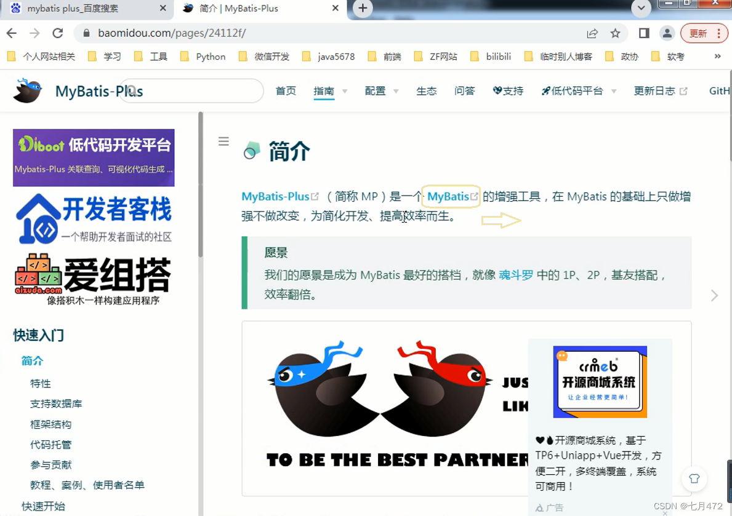Reload the page with the refresh icon

[58, 33]
